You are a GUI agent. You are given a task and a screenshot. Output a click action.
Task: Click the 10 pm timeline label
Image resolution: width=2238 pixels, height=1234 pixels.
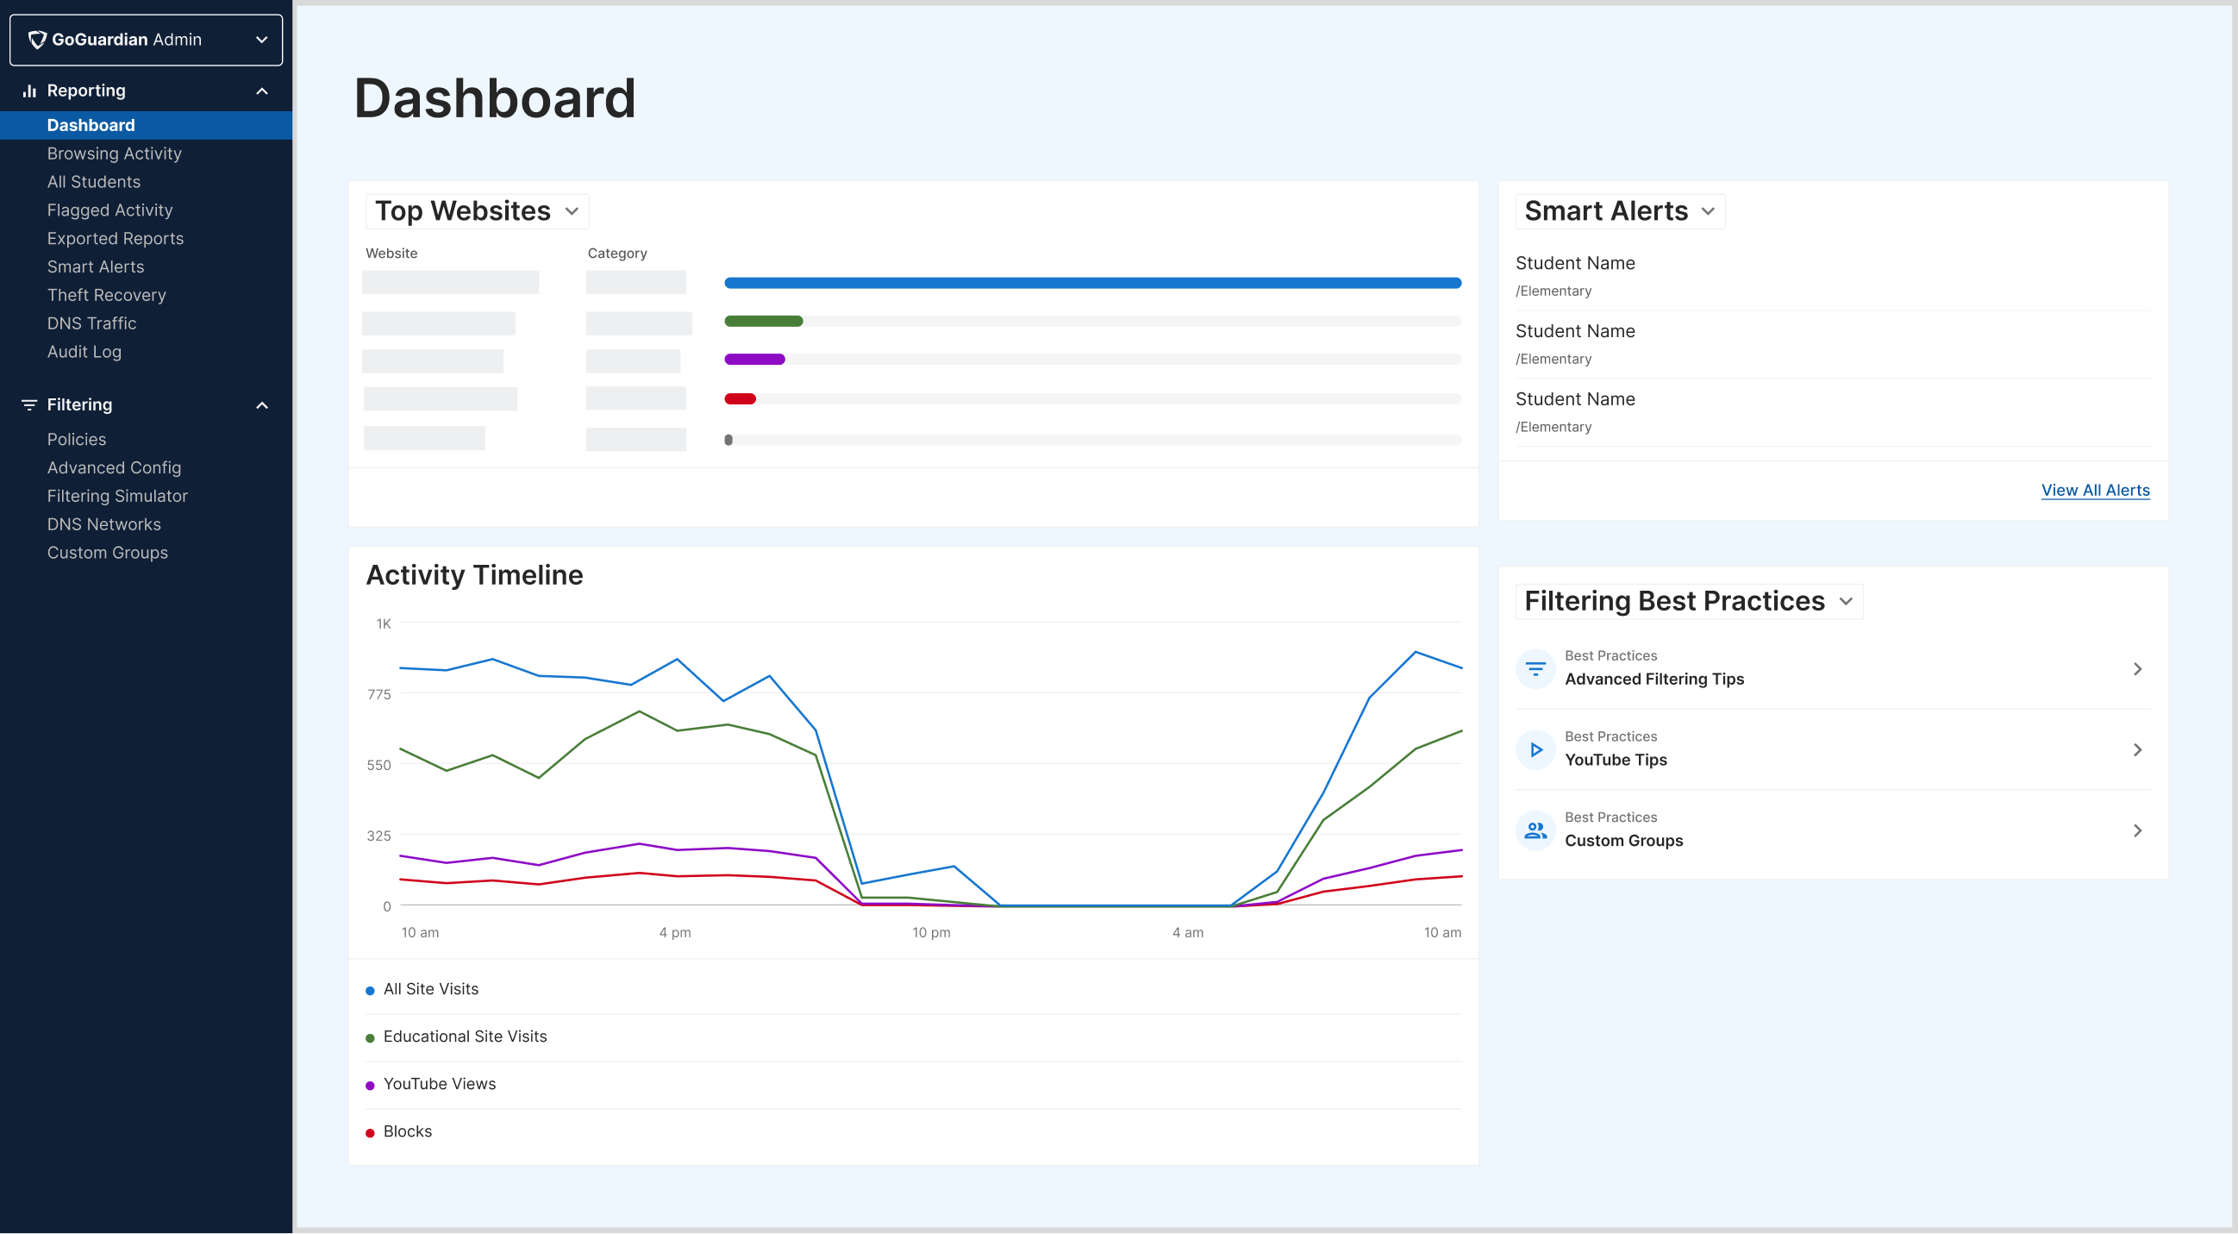[x=930, y=933]
